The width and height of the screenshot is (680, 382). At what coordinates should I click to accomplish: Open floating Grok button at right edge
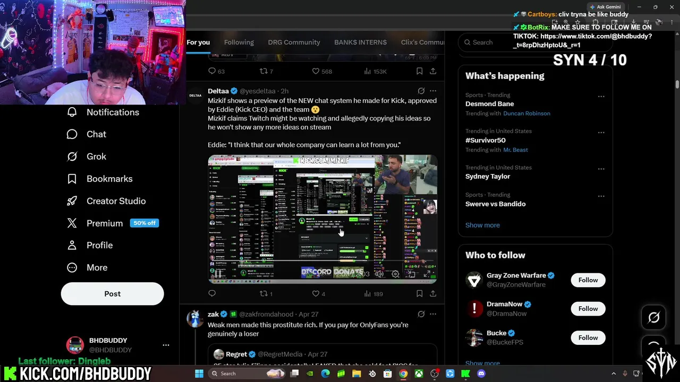(x=654, y=317)
